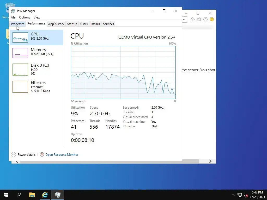The image size is (267, 200).
Task: Open the Startup tab
Action: [x=72, y=24]
